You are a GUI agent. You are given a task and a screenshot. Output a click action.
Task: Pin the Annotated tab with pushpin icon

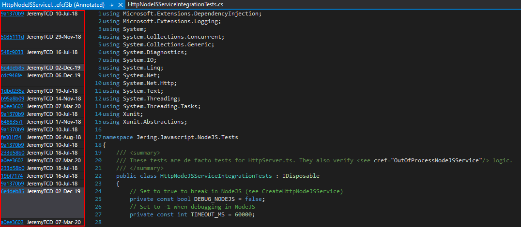click(x=112, y=5)
